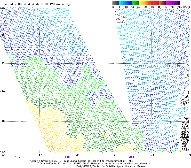
Task: Click the 'Data buffer is 22 hrs' note line
Action: (x=93, y=164)
